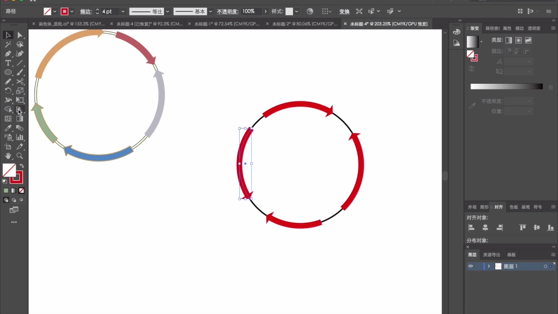558x314 pixels.
Task: Activate the Hand tool
Action: tap(8, 156)
